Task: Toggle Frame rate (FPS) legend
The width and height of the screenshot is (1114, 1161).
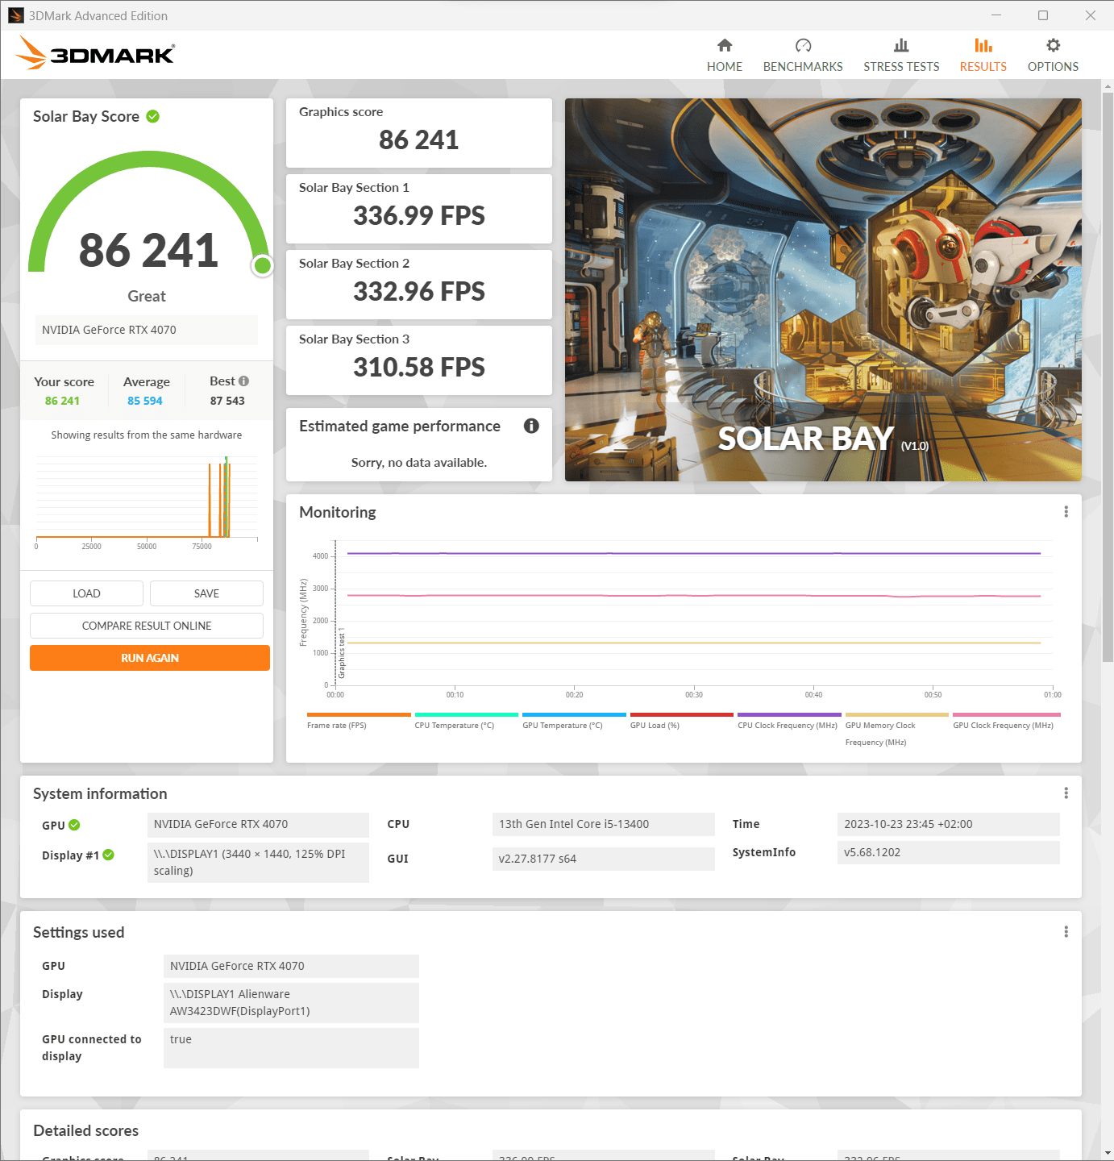Action: pos(359,721)
